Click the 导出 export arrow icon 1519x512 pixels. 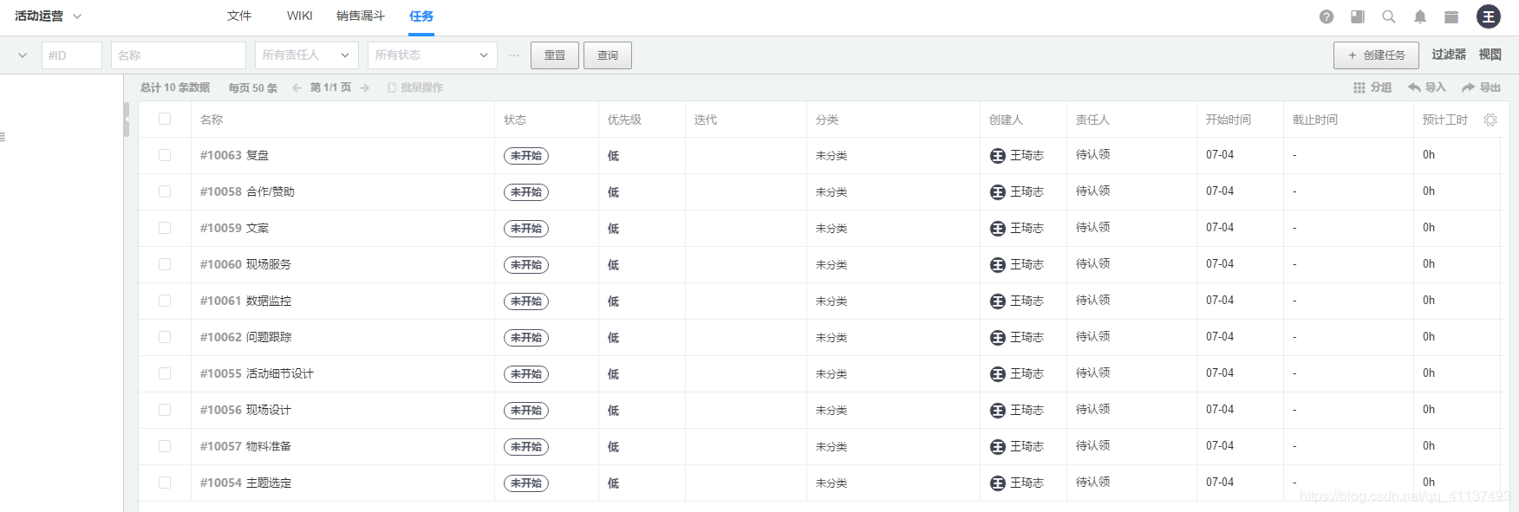1468,87
